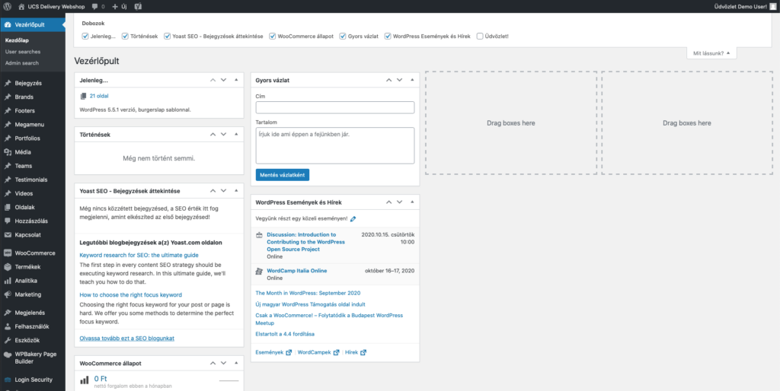Open the comments bubble icon in admin bar
This screenshot has width=780, height=391.
click(x=94, y=7)
